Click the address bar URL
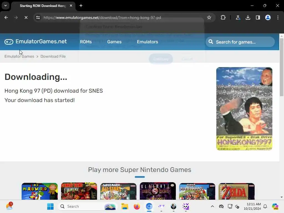 pos(102,17)
